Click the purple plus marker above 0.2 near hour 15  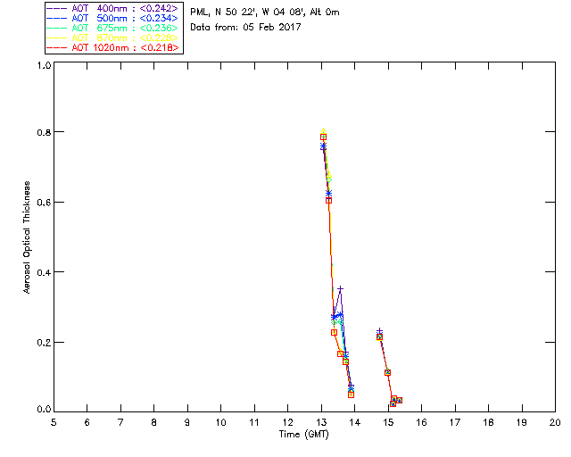[x=379, y=331]
